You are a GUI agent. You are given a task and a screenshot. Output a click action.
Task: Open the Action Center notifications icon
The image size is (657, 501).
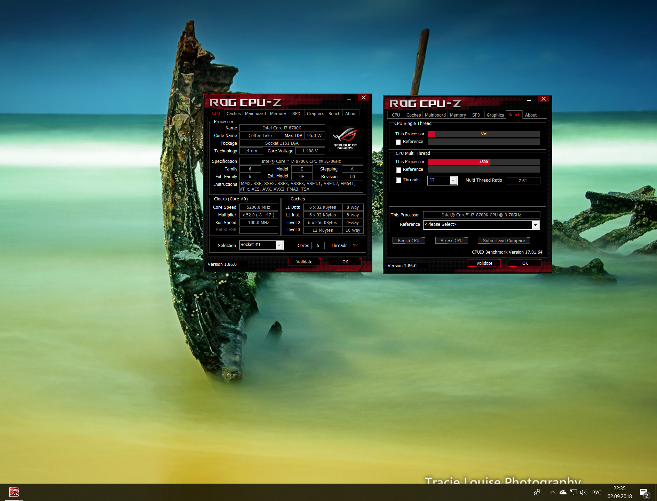point(644,493)
